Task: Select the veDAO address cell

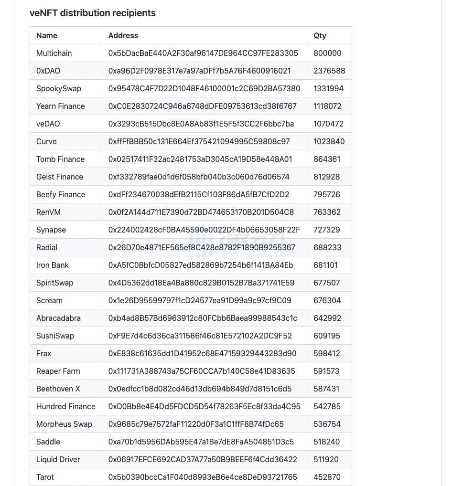Action: 201,124
